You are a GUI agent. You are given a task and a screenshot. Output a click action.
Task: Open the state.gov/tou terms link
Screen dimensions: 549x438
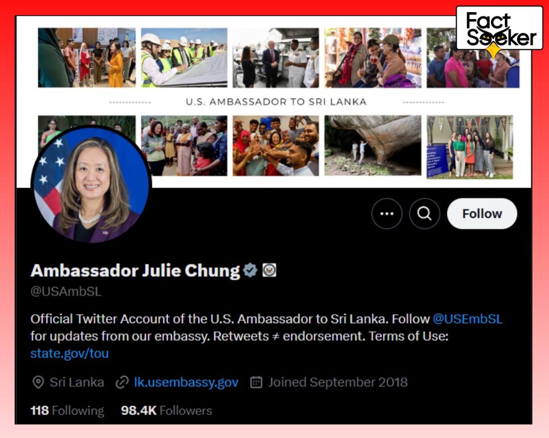[x=69, y=353]
